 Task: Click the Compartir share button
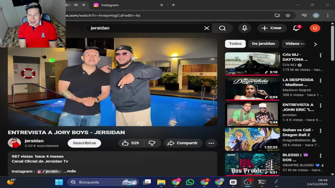tap(183, 143)
